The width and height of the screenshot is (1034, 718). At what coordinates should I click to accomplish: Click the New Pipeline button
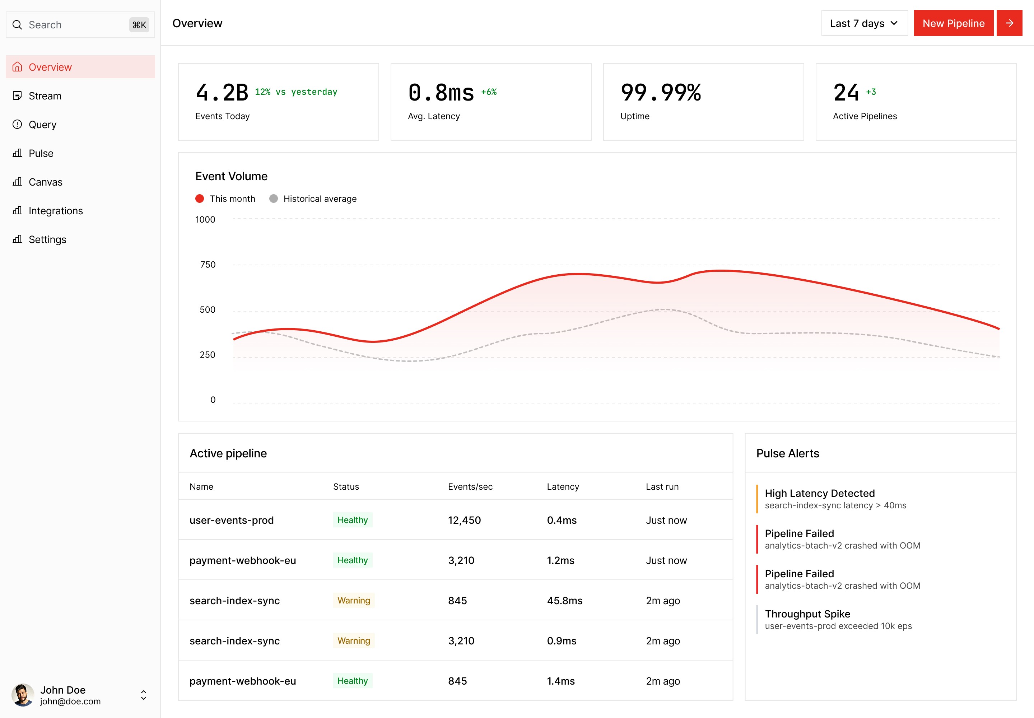coord(953,23)
